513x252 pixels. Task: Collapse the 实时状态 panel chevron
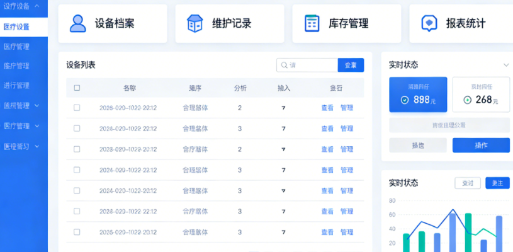(505, 65)
